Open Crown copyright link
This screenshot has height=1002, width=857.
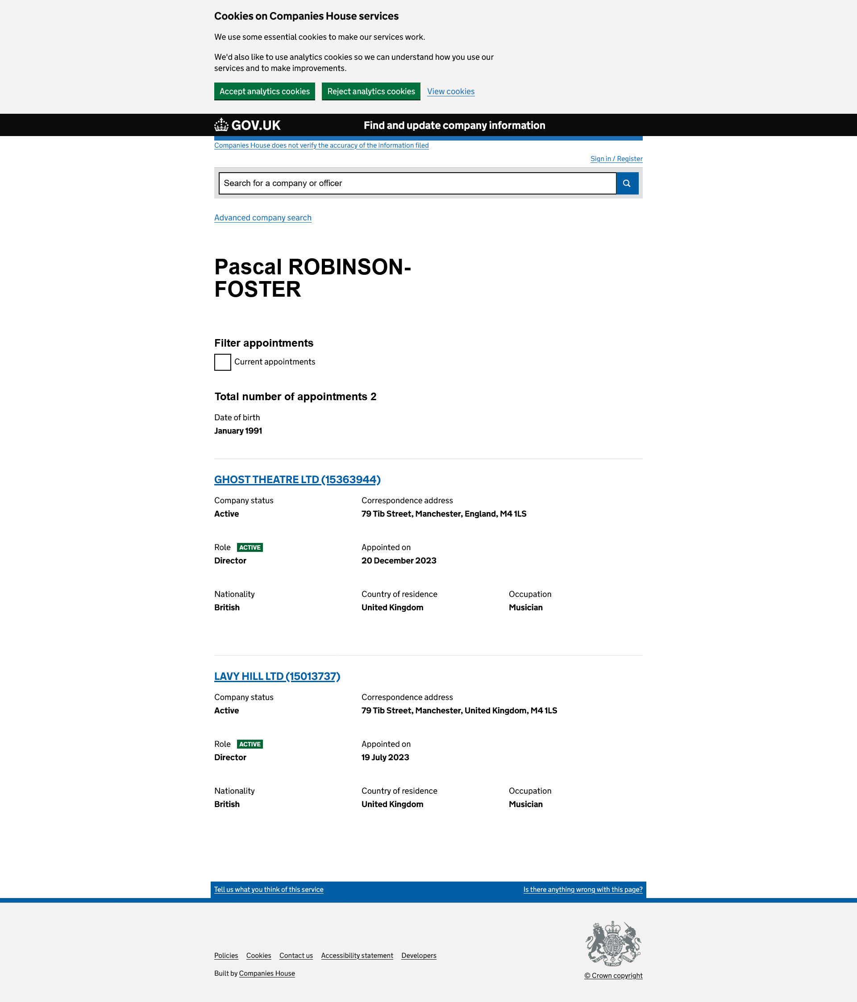[613, 975]
